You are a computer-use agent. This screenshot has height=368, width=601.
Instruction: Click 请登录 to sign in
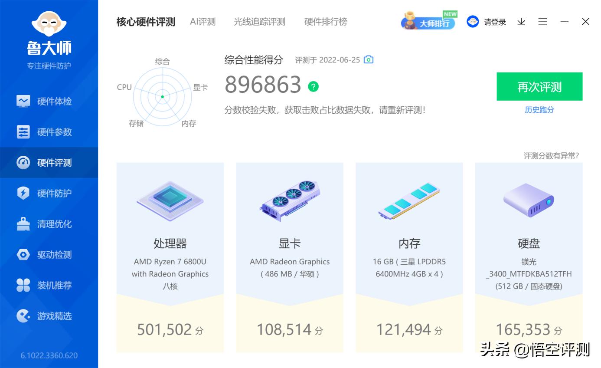click(494, 22)
